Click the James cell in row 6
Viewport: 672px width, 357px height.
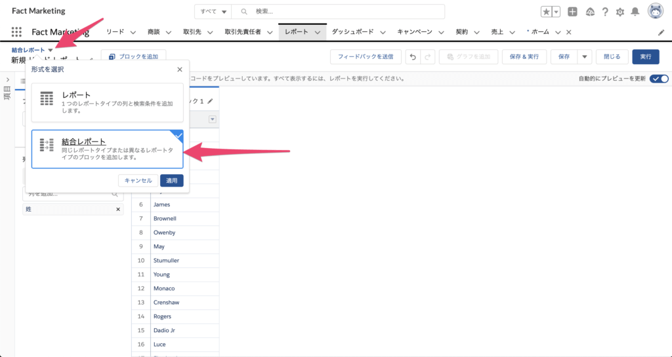(x=184, y=205)
